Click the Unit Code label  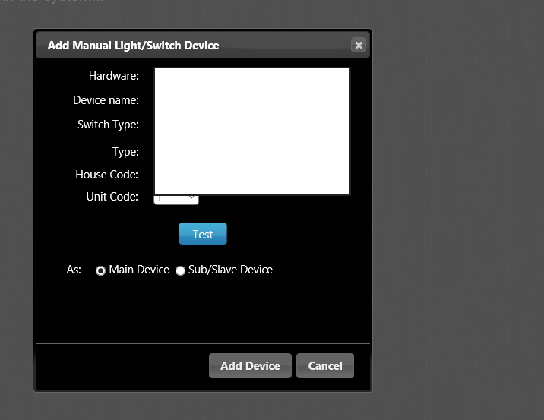(x=112, y=197)
